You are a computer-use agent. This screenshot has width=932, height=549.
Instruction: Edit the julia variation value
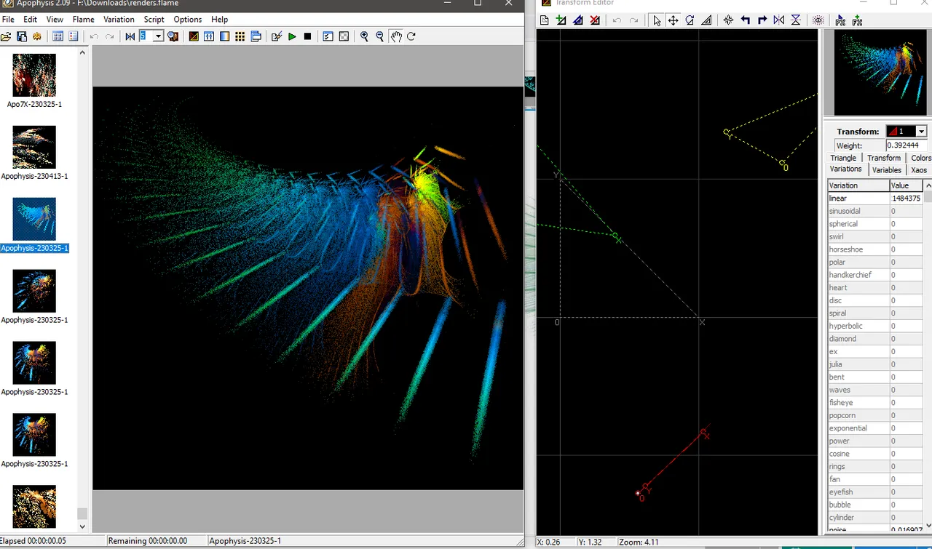click(907, 364)
